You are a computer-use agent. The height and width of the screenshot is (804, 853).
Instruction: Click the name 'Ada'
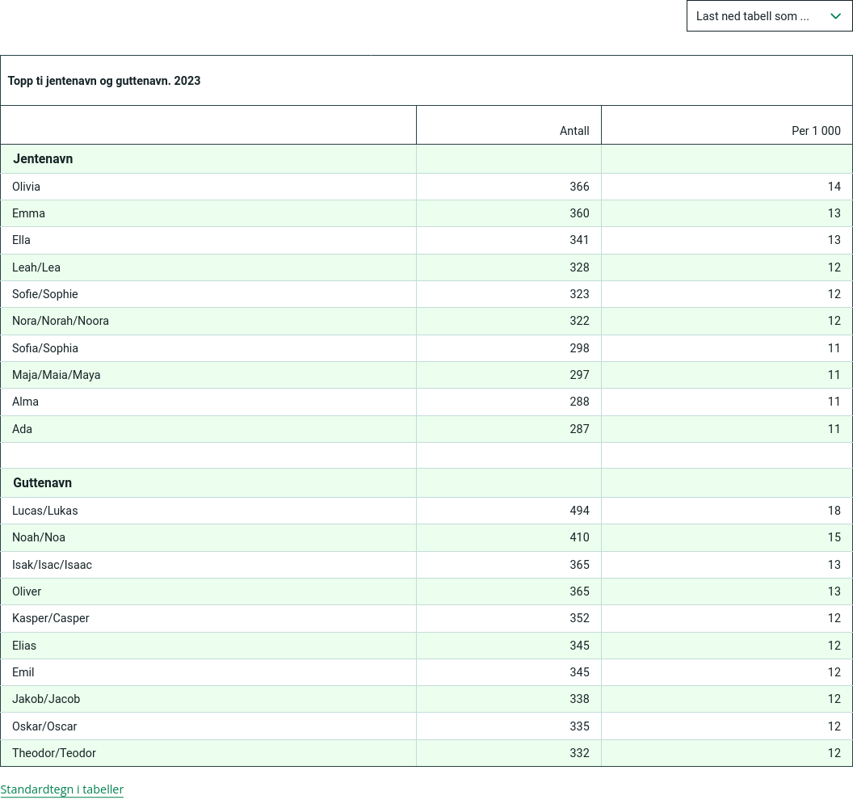(x=23, y=429)
